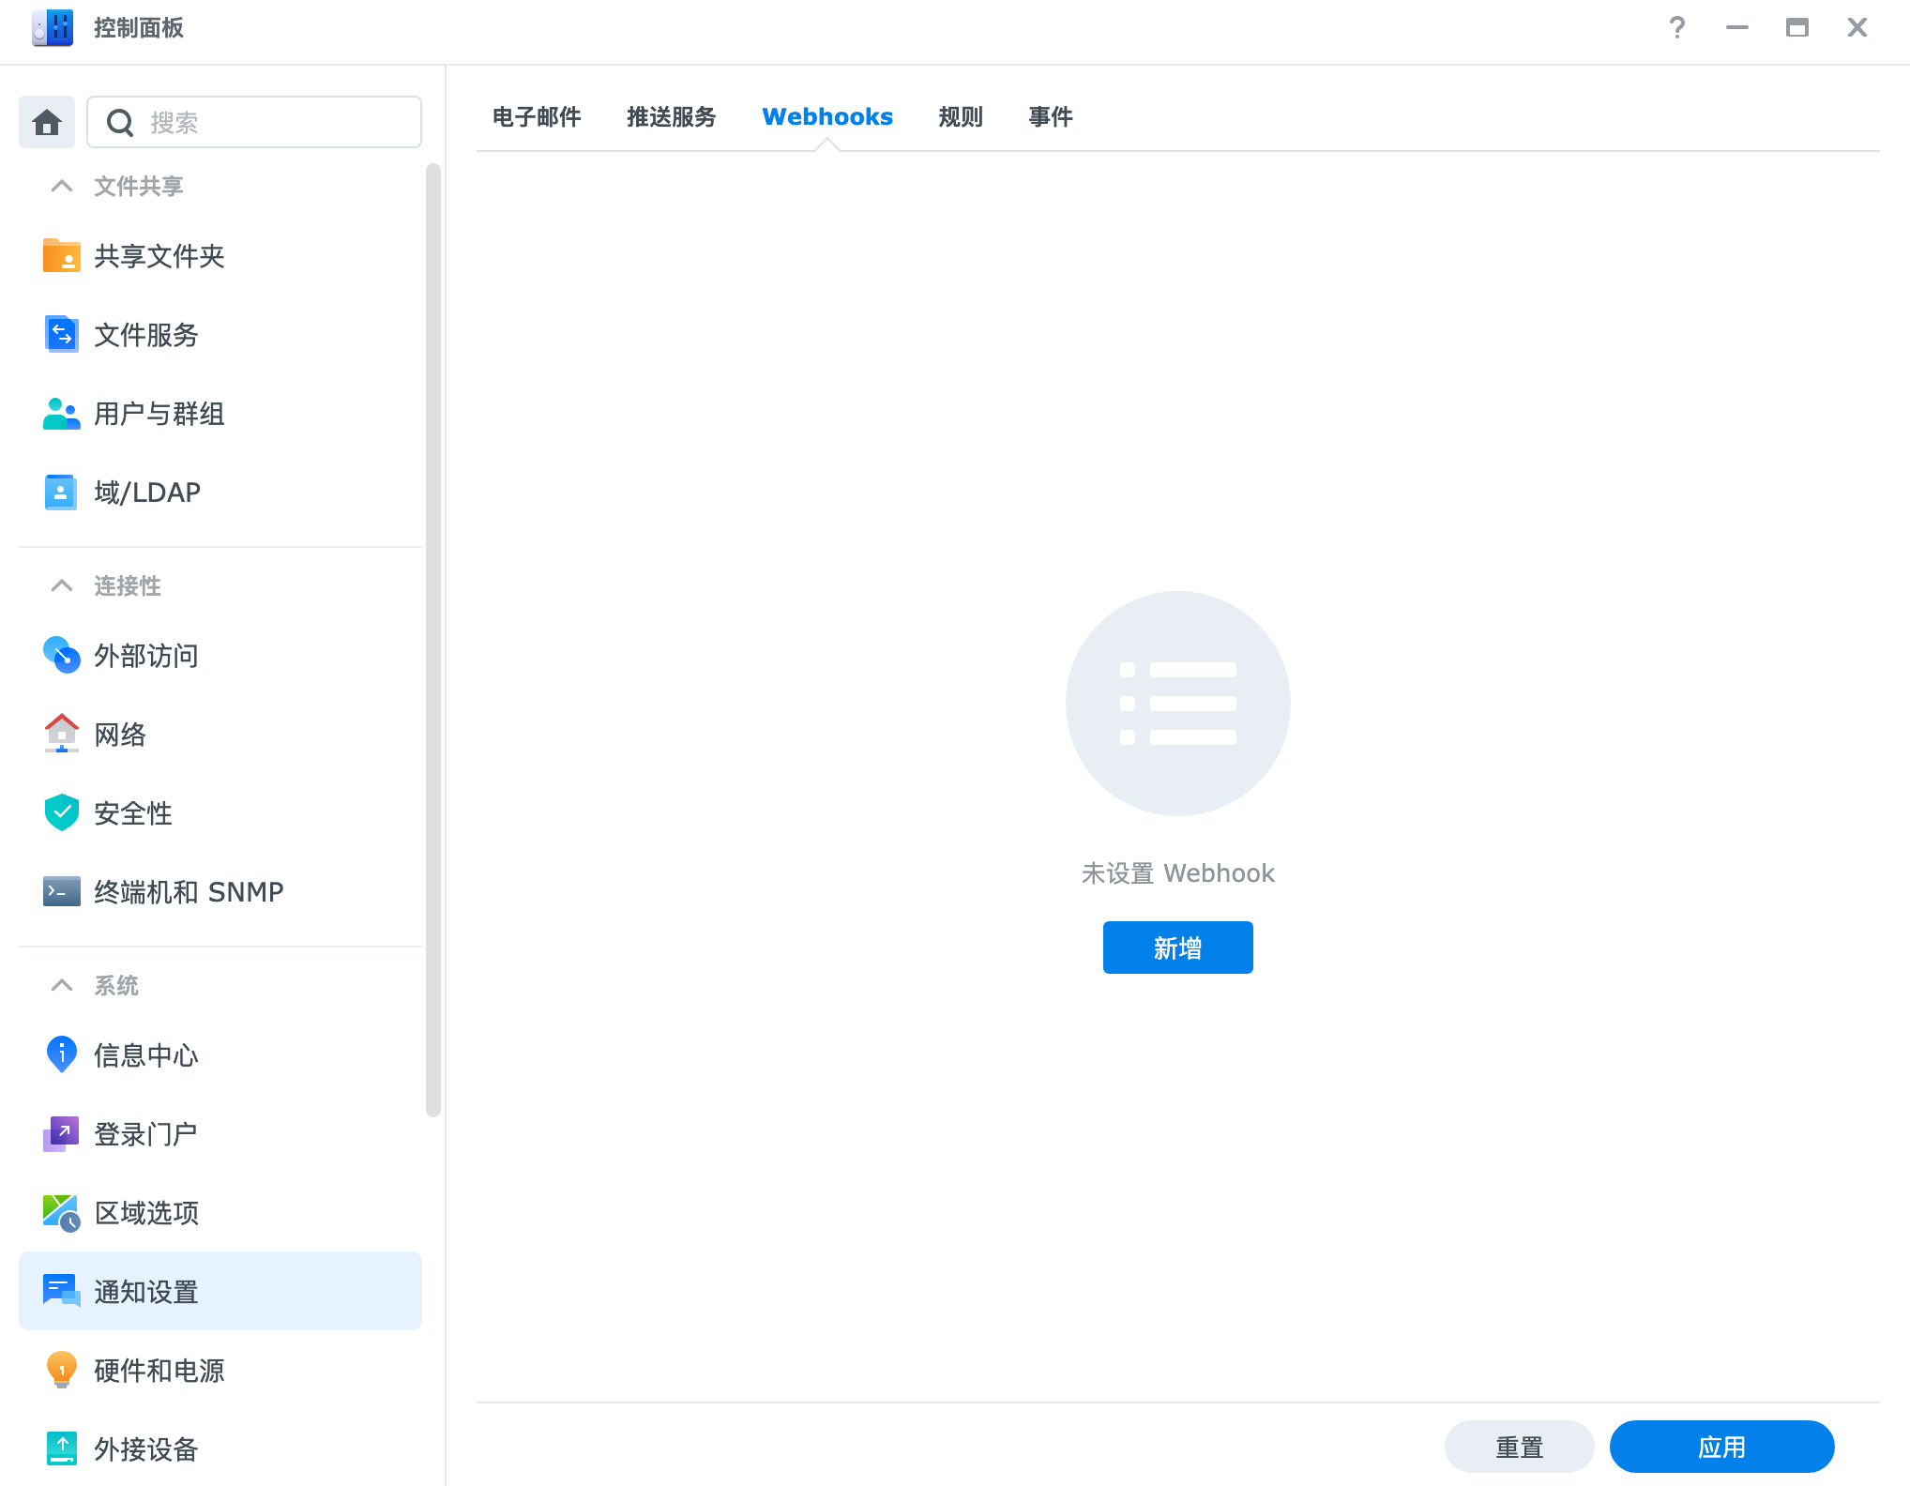This screenshot has width=1910, height=1486.
Task: Switch to the Rules (规则) tab
Action: point(961,116)
